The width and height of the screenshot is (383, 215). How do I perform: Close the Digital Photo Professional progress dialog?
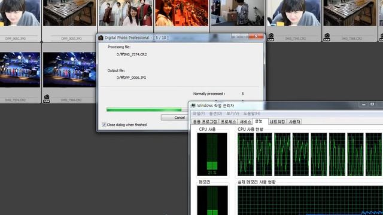(256, 36)
